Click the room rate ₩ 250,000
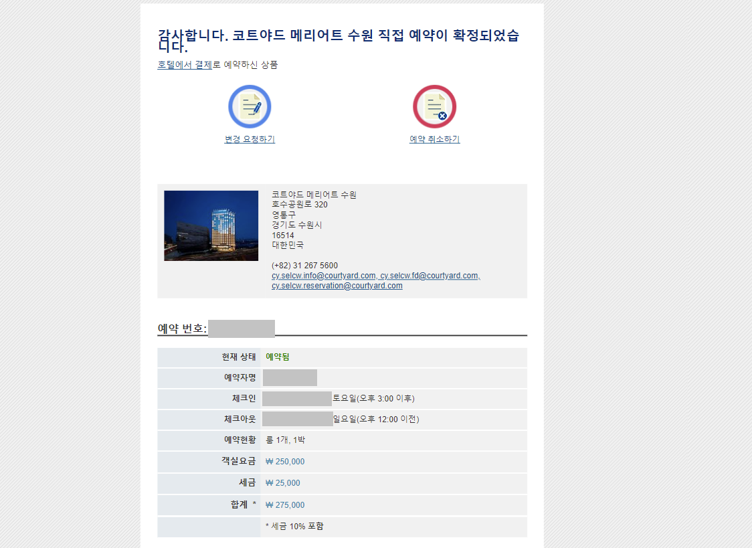Screen dimensions: 752x548 tap(285, 461)
